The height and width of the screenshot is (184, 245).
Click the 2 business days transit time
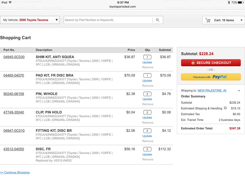click(x=229, y=120)
